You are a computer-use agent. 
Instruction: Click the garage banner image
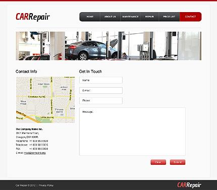108,46
